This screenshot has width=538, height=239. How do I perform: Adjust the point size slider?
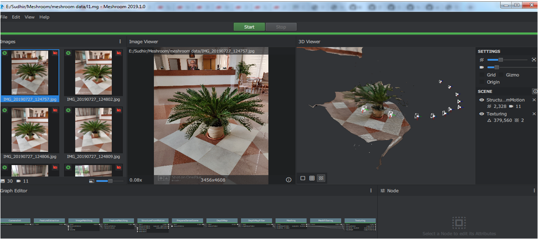pos(507,60)
